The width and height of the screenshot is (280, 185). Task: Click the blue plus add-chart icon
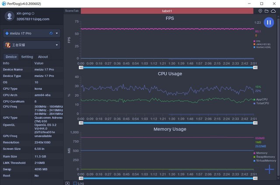[x=269, y=170]
